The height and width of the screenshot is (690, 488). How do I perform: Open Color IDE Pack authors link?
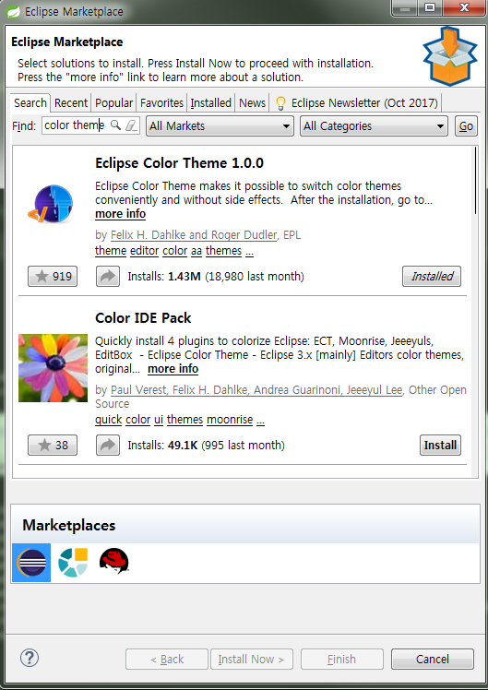[256, 390]
